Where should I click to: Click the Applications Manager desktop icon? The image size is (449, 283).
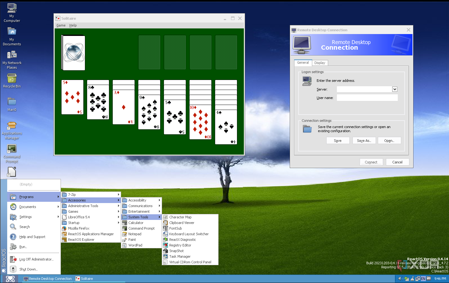click(12, 126)
